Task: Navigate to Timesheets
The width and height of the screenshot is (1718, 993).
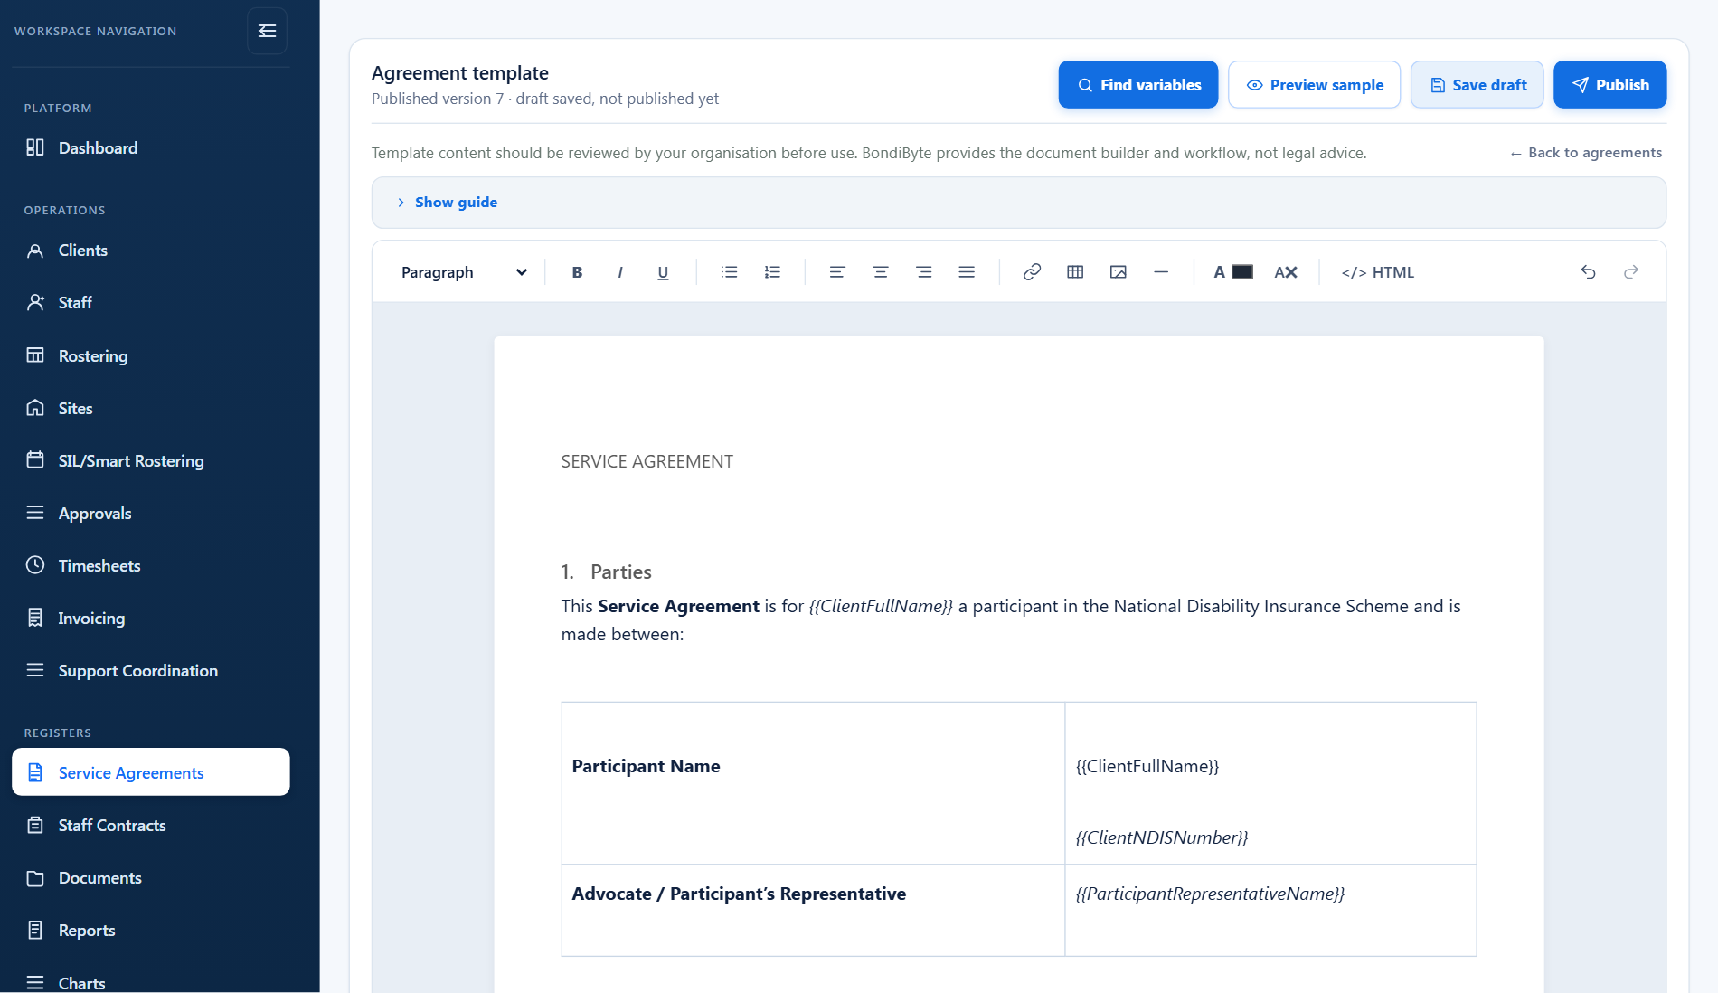Action: (x=150, y=565)
